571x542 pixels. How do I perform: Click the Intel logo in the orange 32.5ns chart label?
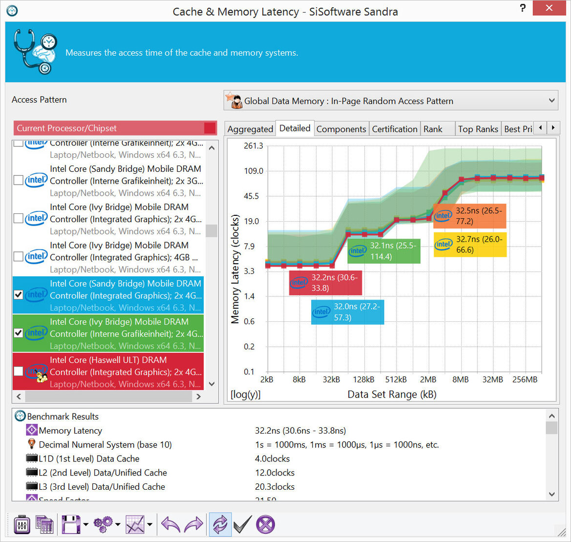[443, 216]
